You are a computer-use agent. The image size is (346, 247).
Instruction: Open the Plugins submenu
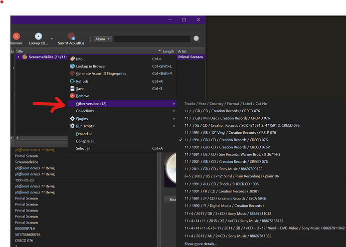pyautogui.click(x=82, y=118)
